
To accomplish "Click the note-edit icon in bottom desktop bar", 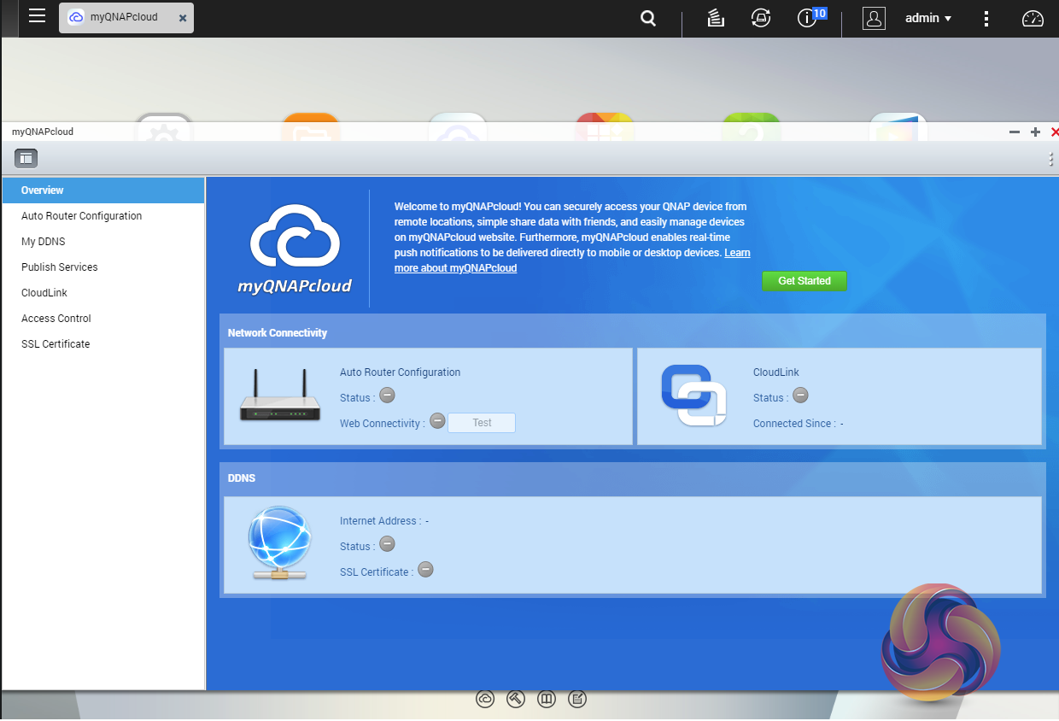I will pos(577,699).
